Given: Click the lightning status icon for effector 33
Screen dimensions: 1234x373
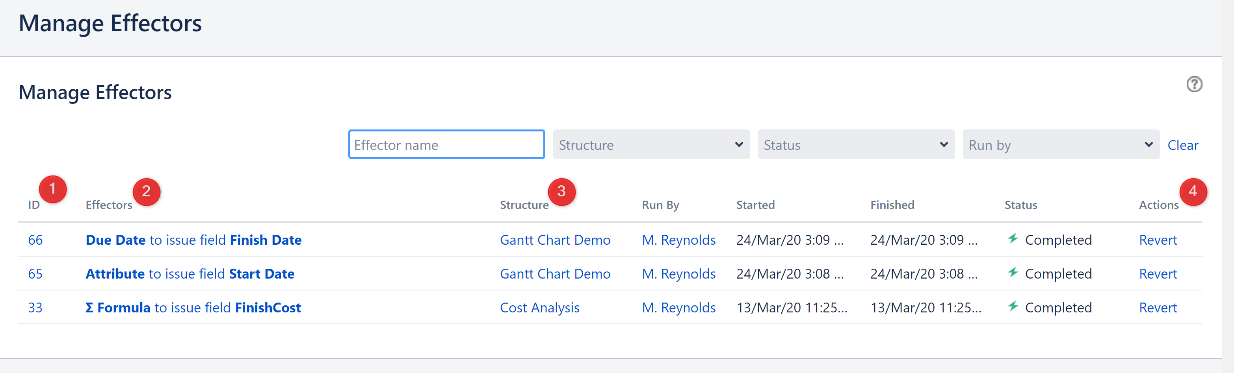Looking at the screenshot, I should pyautogui.click(x=1013, y=307).
